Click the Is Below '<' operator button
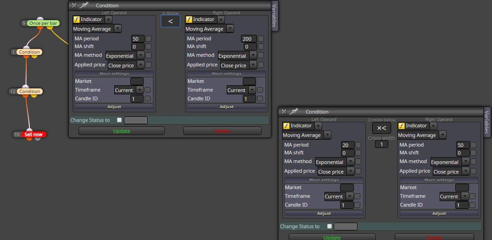Screen dimensions: 492x240 [170, 22]
